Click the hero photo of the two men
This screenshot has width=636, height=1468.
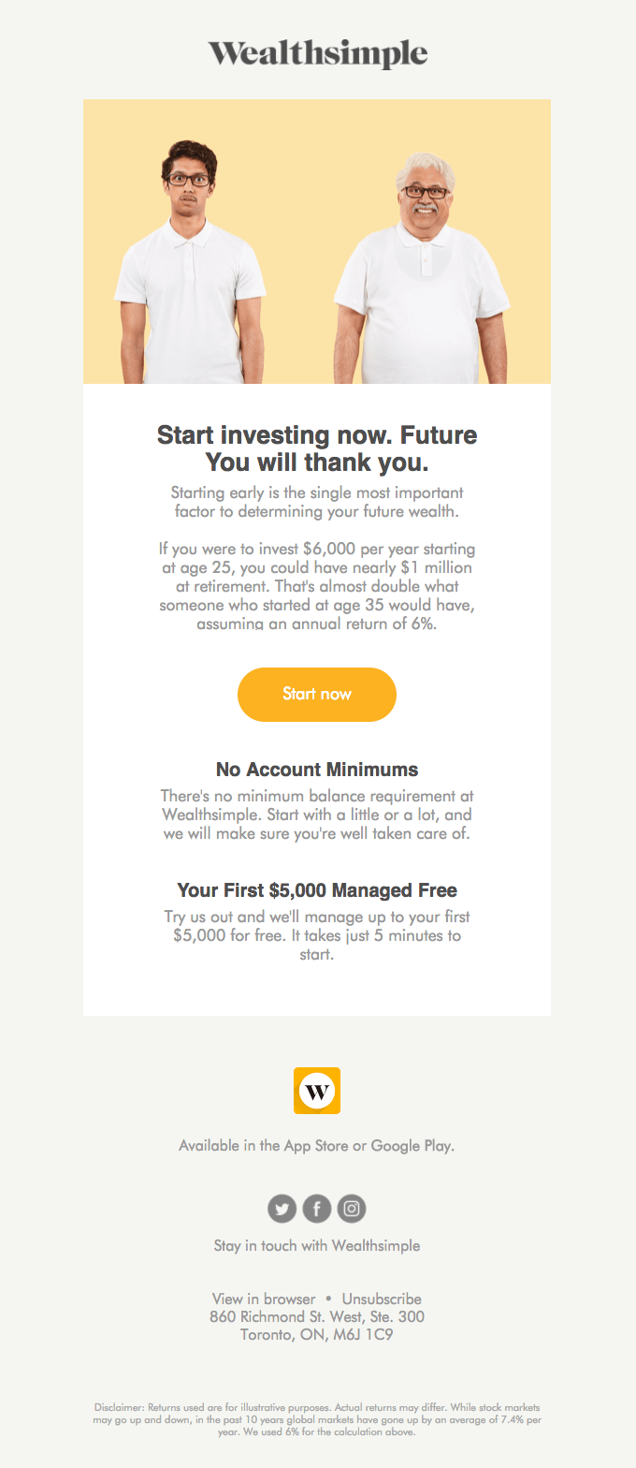pyautogui.click(x=317, y=241)
